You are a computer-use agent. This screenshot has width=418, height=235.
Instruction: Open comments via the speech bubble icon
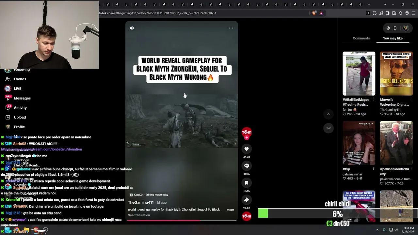tap(247, 166)
